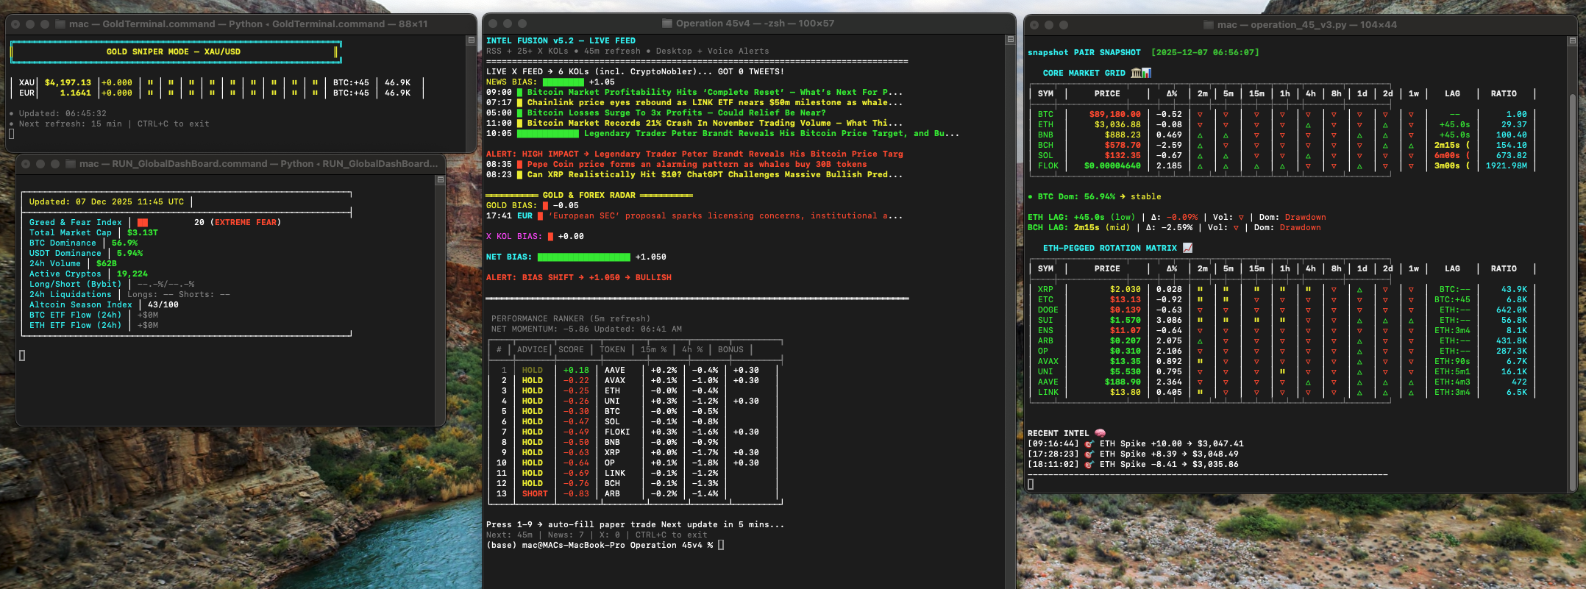Click the scrollbar in operation_45_v3.py window
Screen dimensions: 1586x589
(1572, 294)
